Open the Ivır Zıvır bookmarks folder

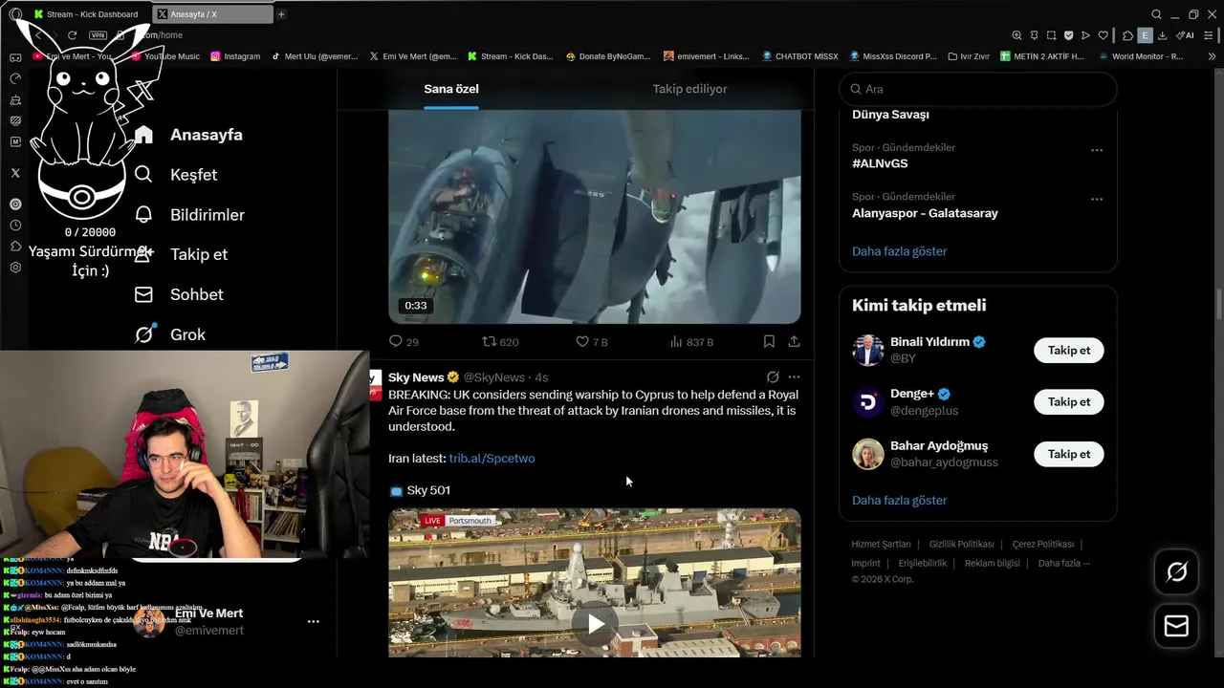click(x=969, y=56)
